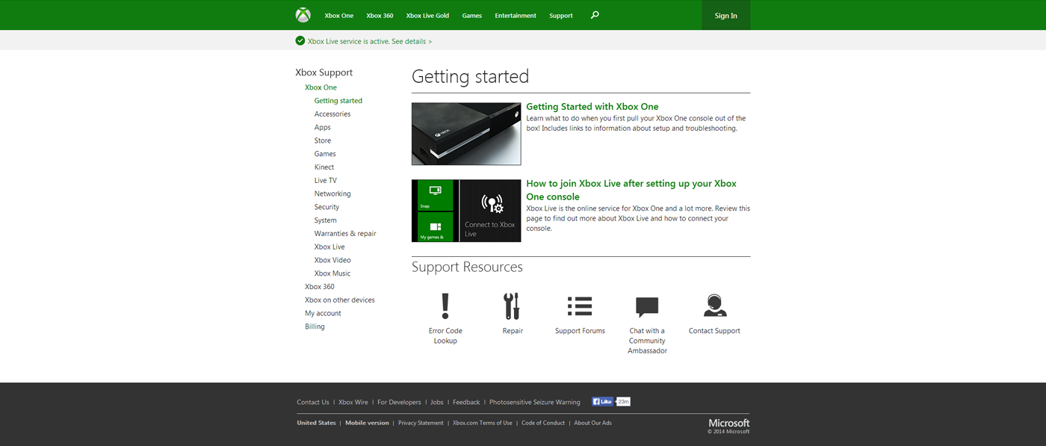This screenshot has width=1046, height=446.
Task: Open the Photosensitive Seizure Warning link
Action: tap(535, 402)
